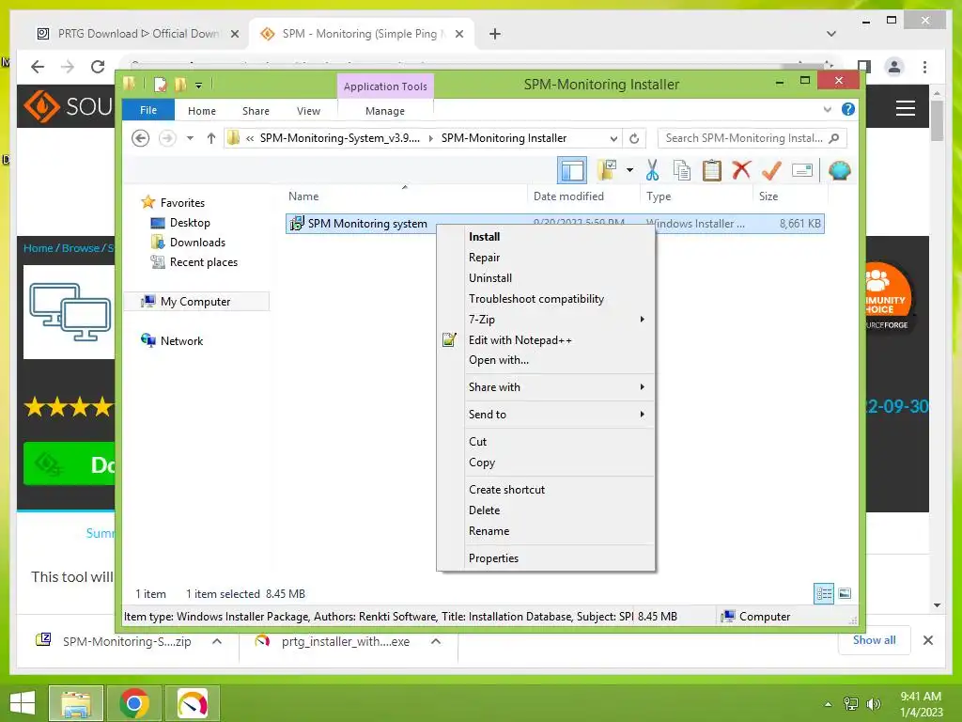This screenshot has height=722, width=962.
Task: Switch to PRTG Download browser tab
Action: coord(138,34)
